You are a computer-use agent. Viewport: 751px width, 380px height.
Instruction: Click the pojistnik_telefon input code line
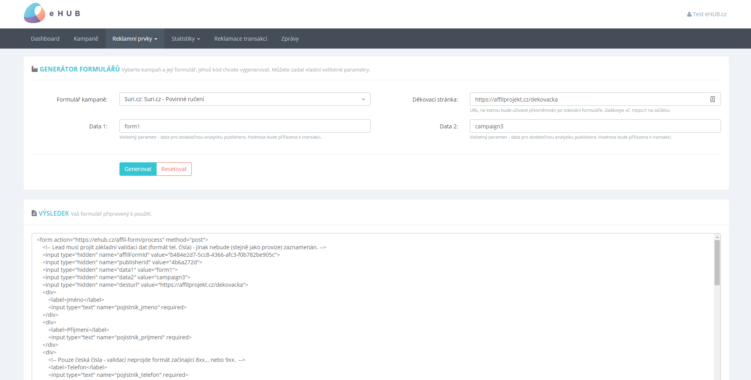click(x=118, y=375)
